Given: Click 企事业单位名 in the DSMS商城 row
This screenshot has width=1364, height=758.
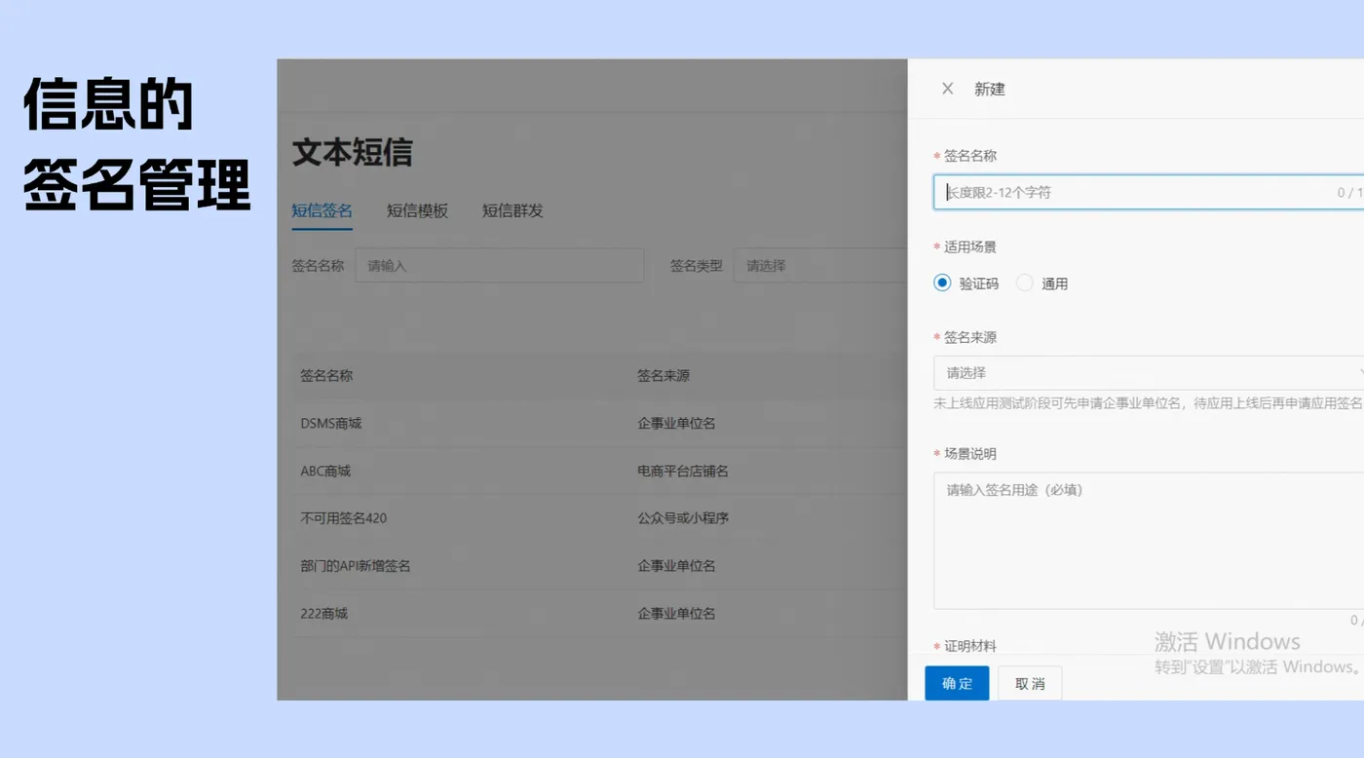Looking at the screenshot, I should [676, 423].
